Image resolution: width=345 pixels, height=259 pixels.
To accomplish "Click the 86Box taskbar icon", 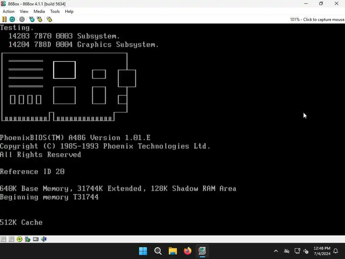I will [202, 251].
